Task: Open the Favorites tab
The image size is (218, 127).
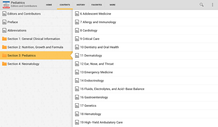Action: pos(97,5)
